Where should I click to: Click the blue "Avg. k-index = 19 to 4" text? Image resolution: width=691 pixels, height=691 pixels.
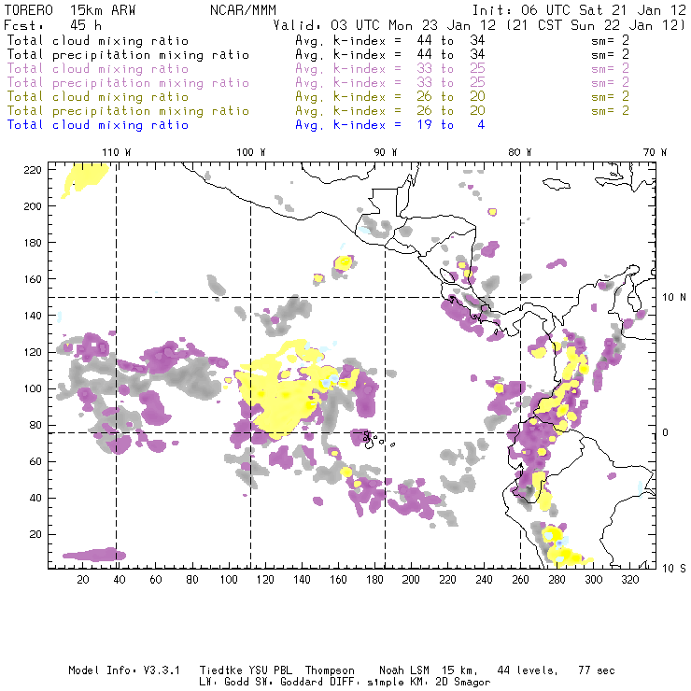tap(390, 125)
